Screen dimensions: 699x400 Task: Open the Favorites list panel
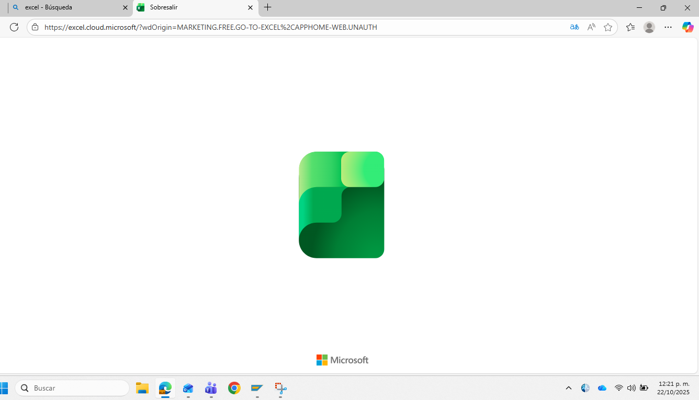(630, 27)
